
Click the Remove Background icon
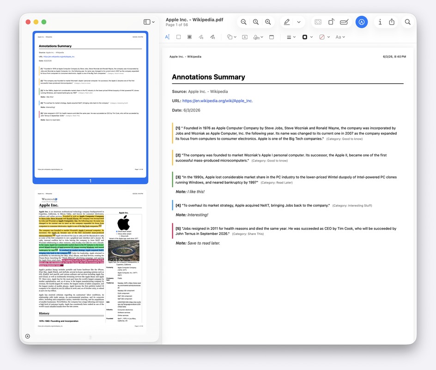318,22
